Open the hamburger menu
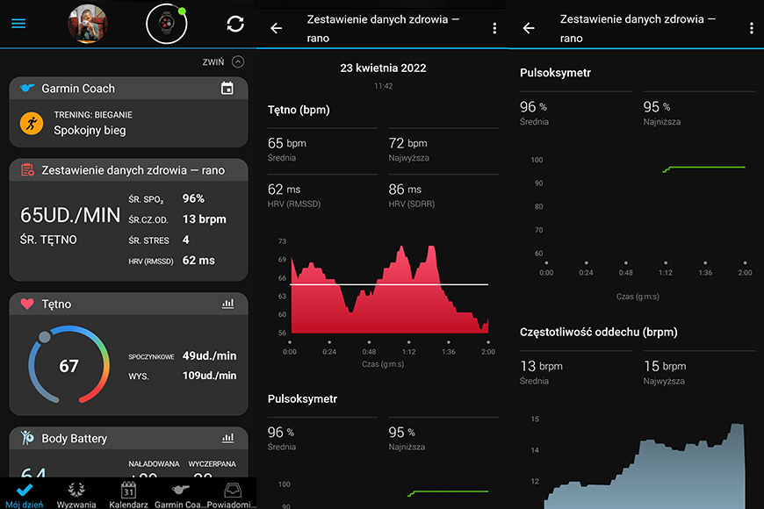The width and height of the screenshot is (764, 509). click(x=18, y=24)
